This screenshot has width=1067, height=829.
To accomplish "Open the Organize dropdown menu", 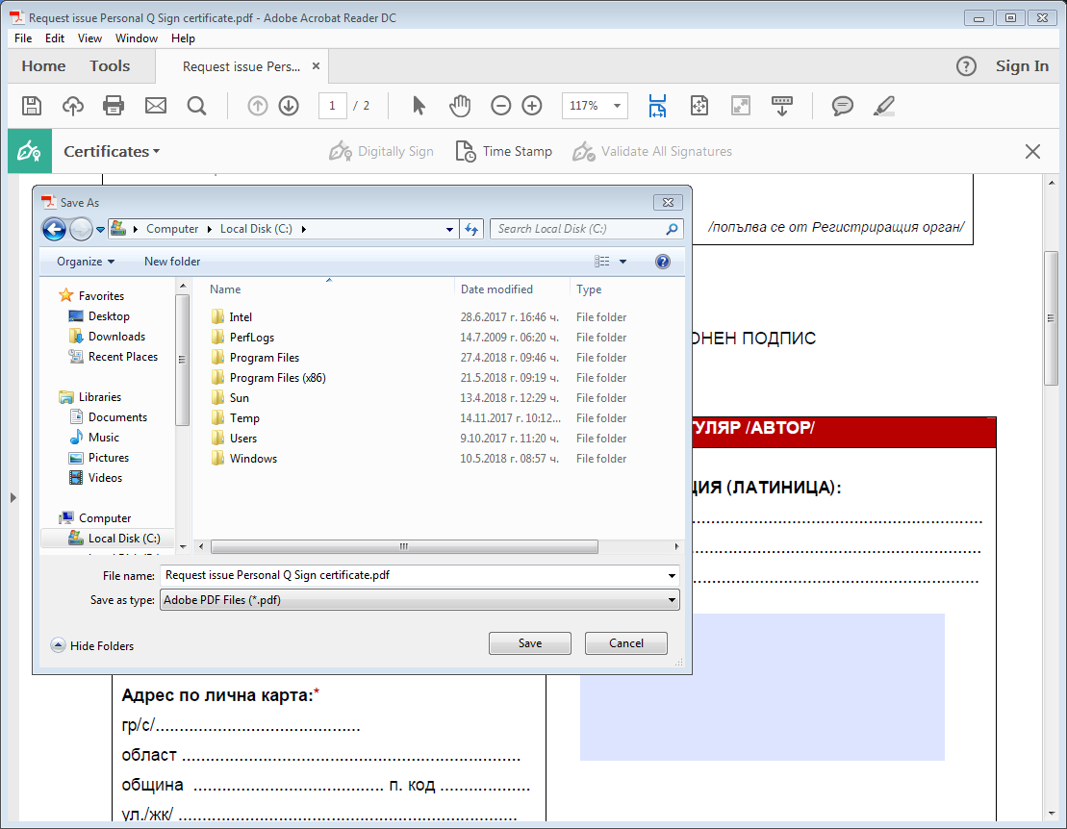I will point(86,262).
